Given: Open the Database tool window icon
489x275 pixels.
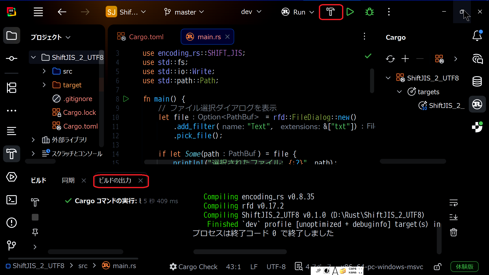Looking at the screenshot, I should [x=477, y=81].
